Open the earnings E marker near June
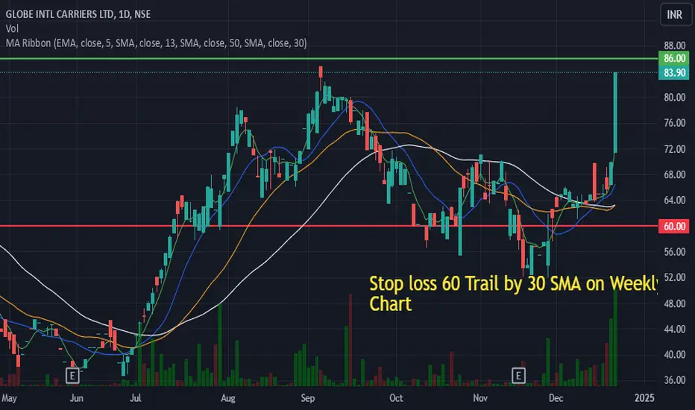 [72, 376]
